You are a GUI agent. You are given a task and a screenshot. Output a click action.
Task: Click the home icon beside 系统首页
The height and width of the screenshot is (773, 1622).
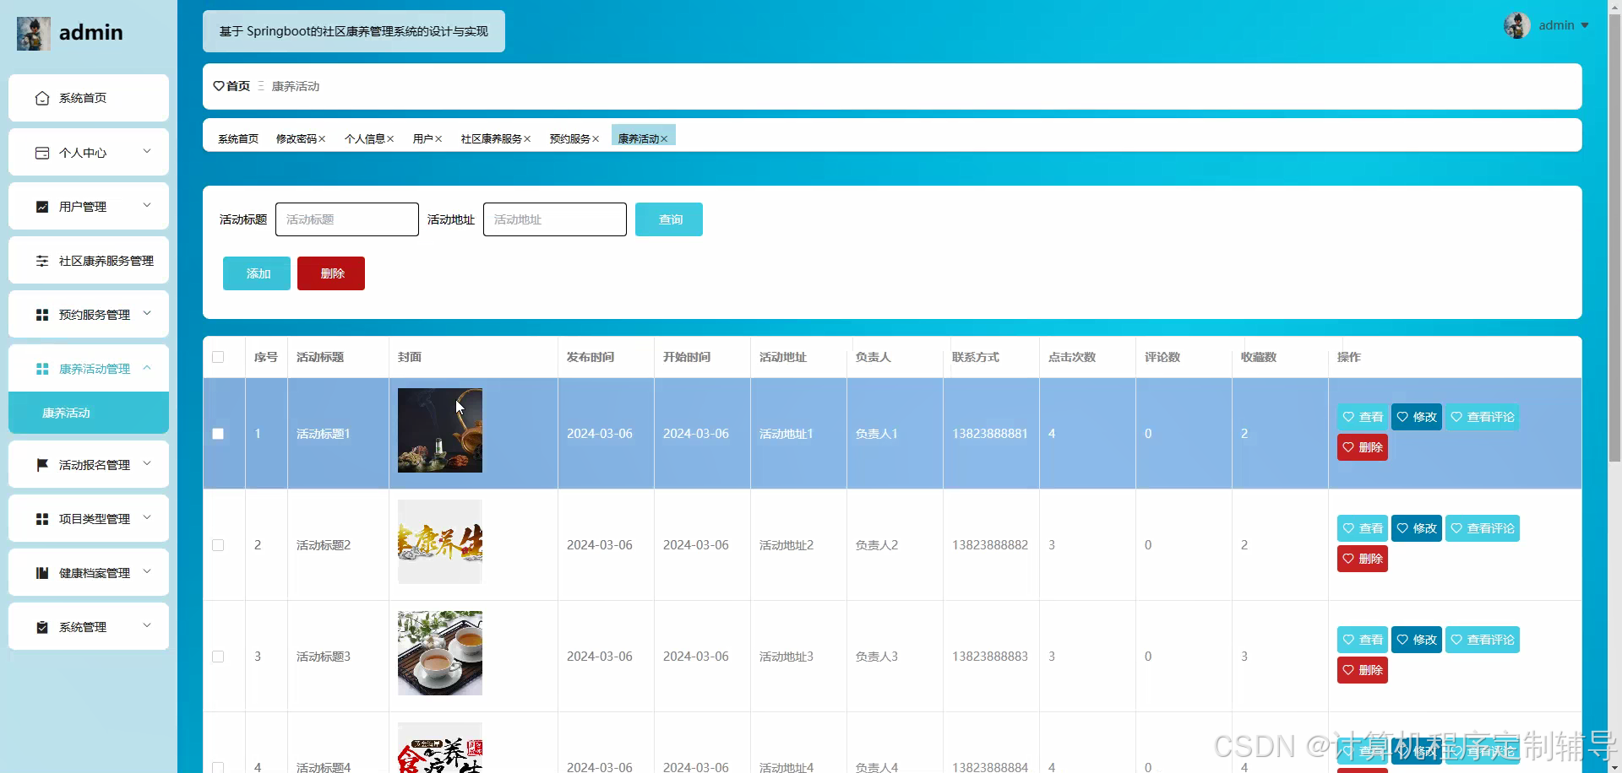pos(42,99)
